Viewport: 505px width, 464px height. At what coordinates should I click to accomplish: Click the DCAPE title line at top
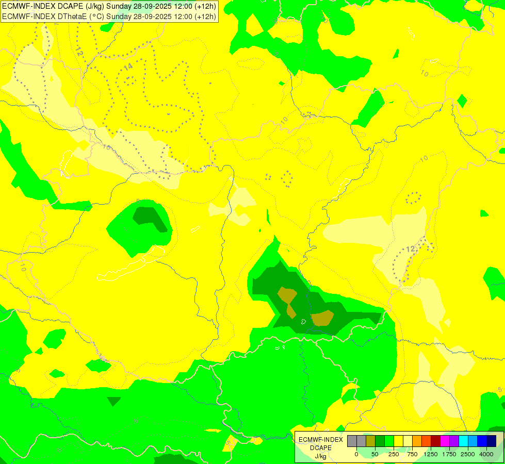coord(109,6)
